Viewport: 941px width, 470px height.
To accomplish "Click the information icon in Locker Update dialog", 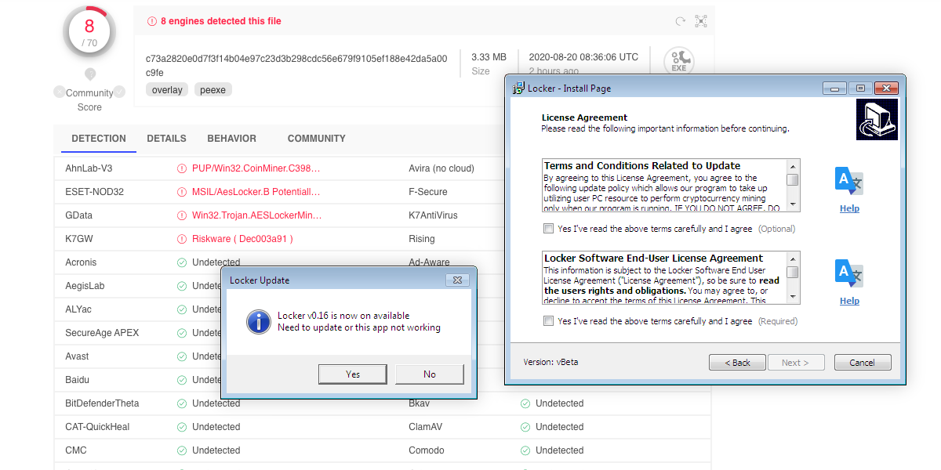I will 259,321.
